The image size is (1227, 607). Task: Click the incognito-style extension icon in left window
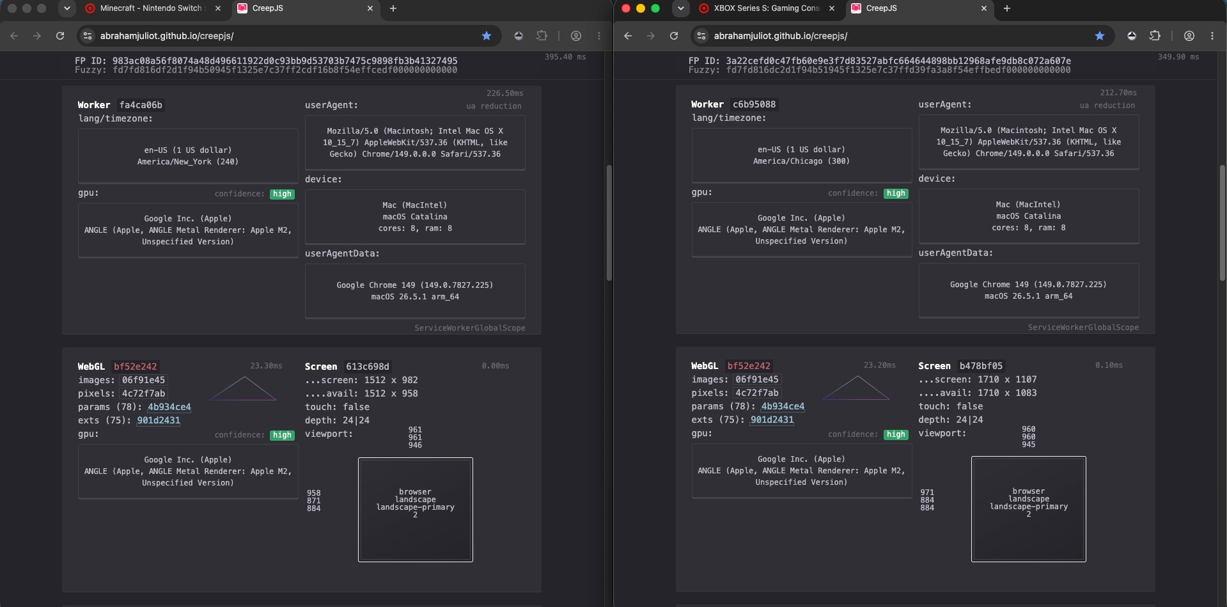[519, 36]
